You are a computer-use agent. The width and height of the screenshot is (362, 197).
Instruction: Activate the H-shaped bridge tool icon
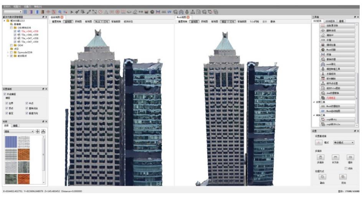158,12
